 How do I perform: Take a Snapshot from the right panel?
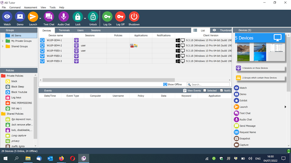pyautogui.click(x=242, y=138)
